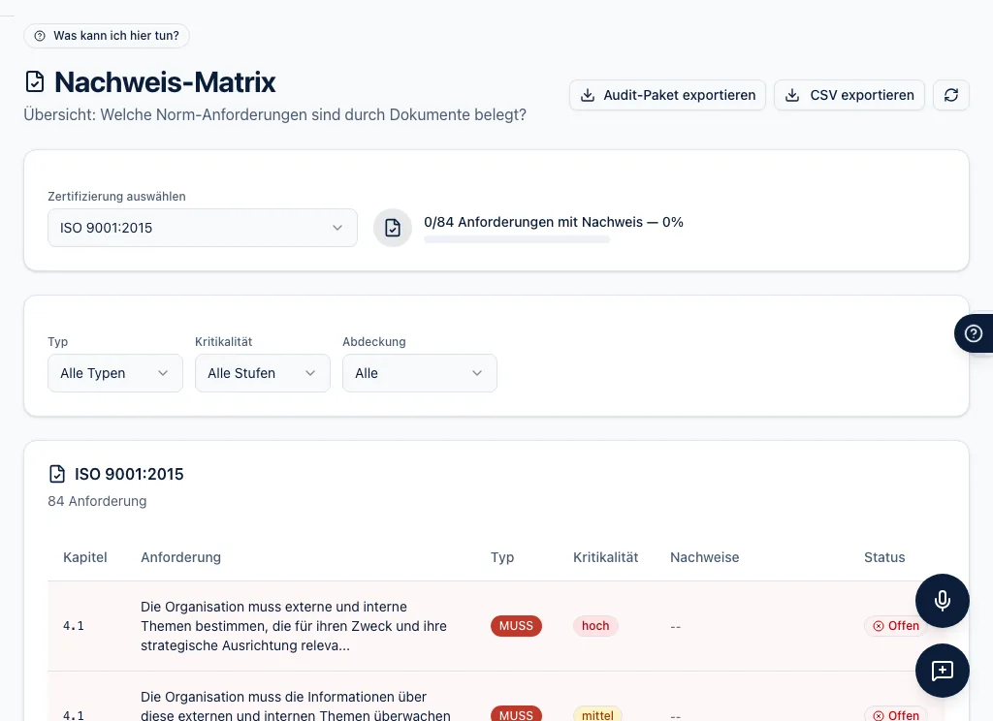Image resolution: width=993 pixels, height=721 pixels.
Task: Click the Kritikalität column header
Action: pos(605,557)
